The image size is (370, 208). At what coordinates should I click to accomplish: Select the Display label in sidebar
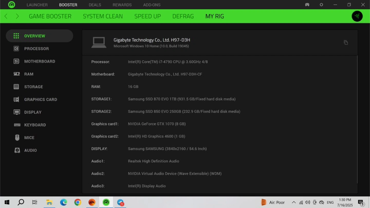pyautogui.click(x=33, y=112)
